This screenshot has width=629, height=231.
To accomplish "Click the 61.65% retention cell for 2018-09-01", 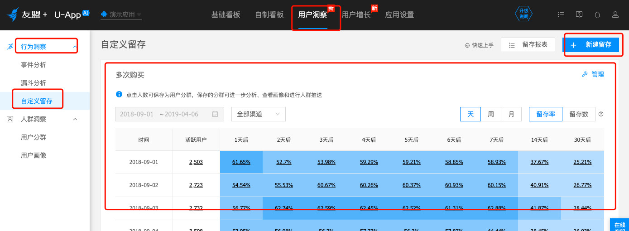I will [x=241, y=162].
